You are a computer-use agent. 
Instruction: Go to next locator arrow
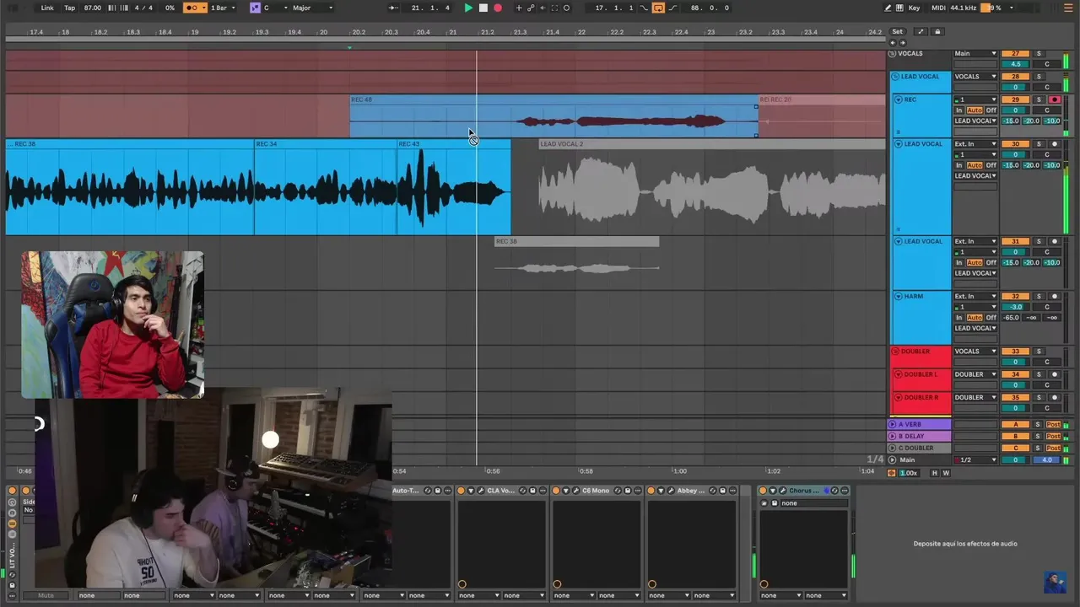902,42
